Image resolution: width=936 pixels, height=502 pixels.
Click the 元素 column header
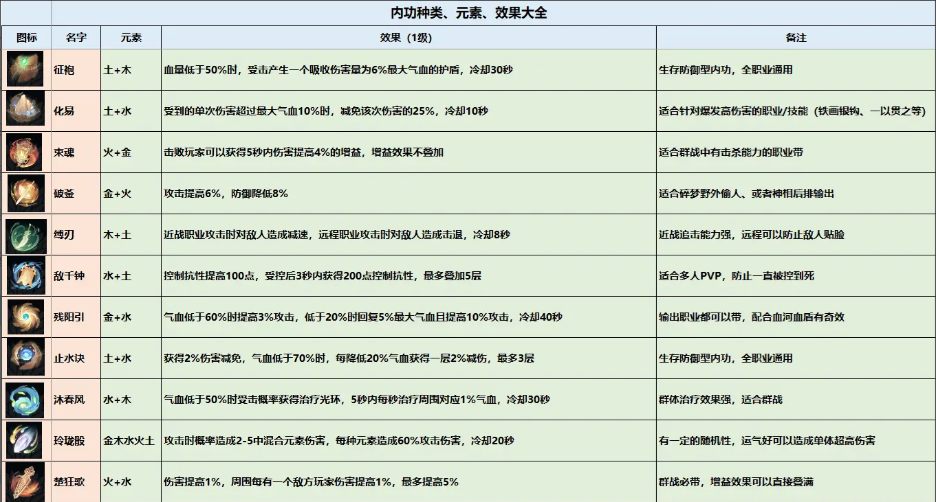pyautogui.click(x=131, y=38)
